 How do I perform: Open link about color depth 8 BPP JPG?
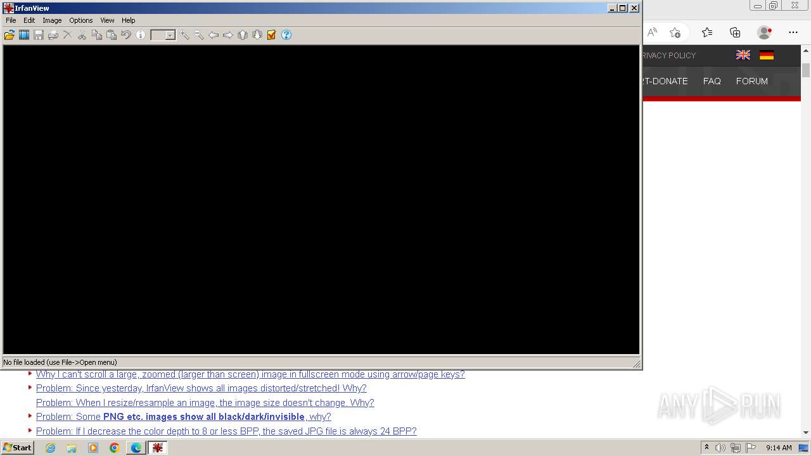[x=226, y=431]
